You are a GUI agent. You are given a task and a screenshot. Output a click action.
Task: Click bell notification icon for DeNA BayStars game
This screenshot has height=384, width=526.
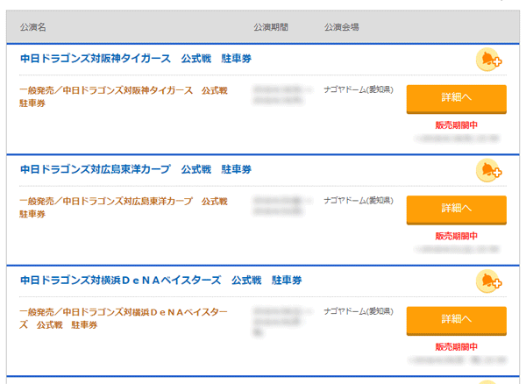pyautogui.click(x=488, y=281)
